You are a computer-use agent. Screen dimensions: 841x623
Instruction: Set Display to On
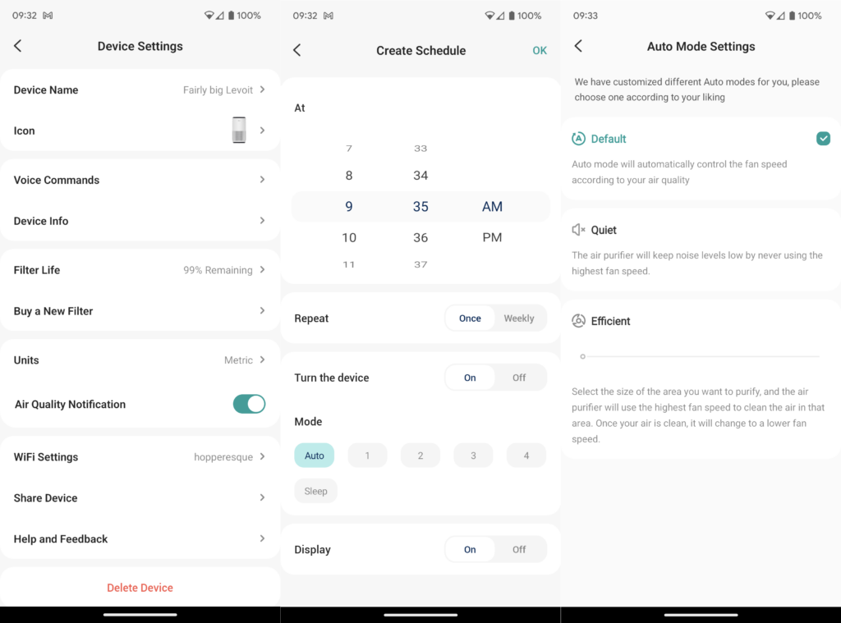click(470, 550)
